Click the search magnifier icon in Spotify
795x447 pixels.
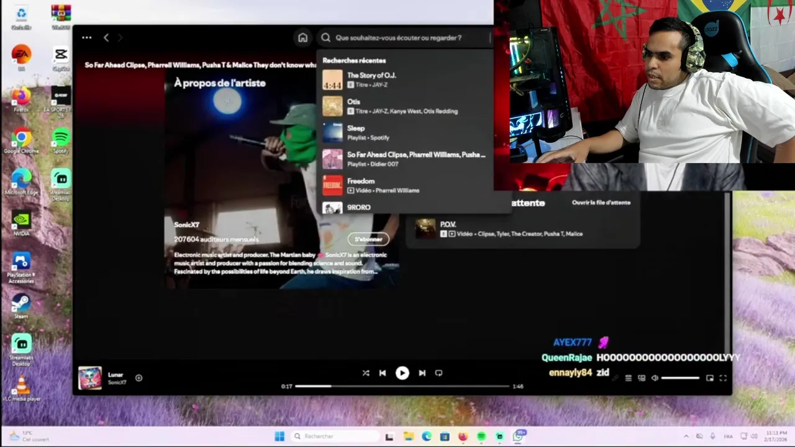coord(325,38)
